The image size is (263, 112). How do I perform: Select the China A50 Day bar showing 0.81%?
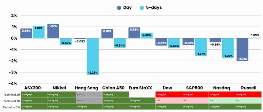107,34
